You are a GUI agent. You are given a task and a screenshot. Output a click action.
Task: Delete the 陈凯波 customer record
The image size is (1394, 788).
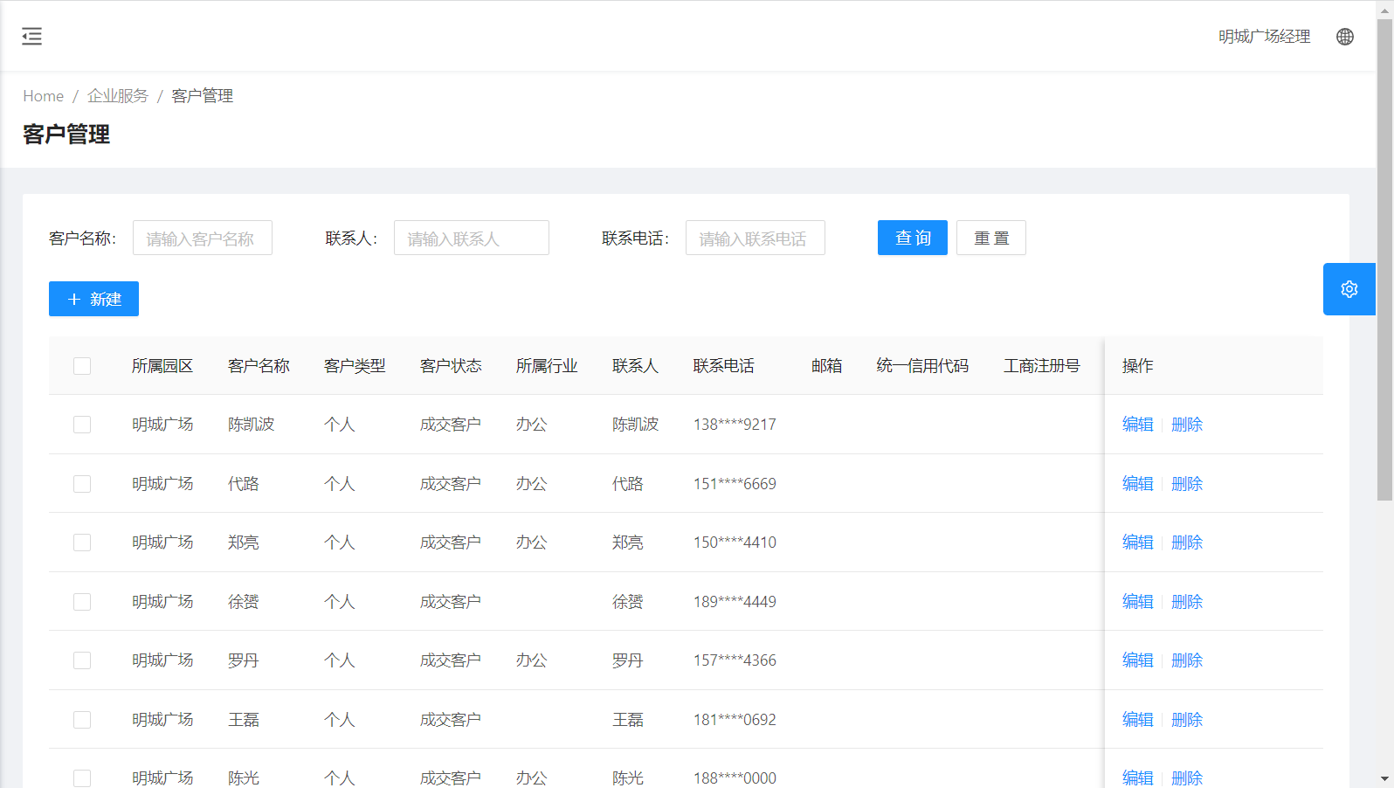(1187, 425)
